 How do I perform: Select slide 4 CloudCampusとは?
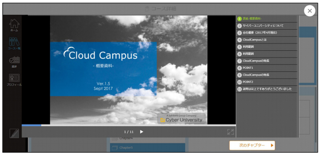267,40
